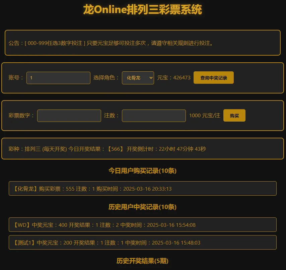The width and height of the screenshot is (286, 270).
Task: Hit the 购买 button
Action: point(234,116)
